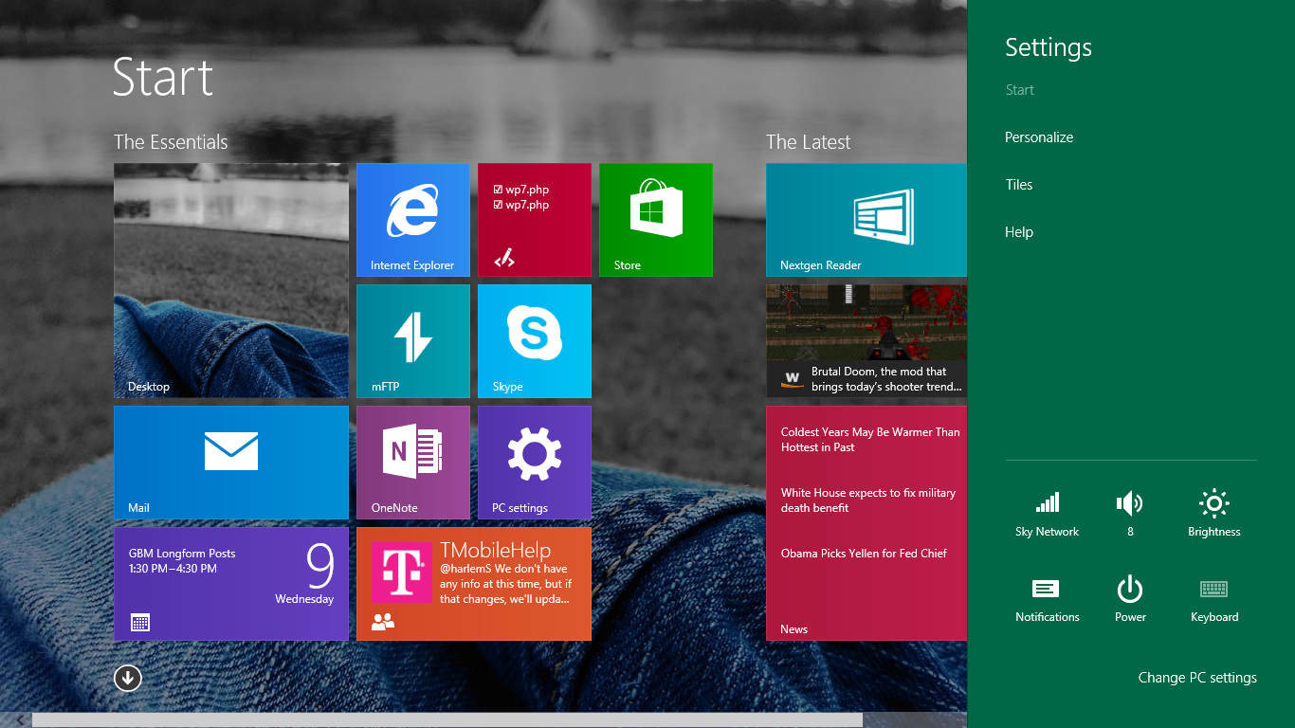Select Personalize in the Settings panel
This screenshot has width=1295, height=728.
[x=1039, y=136]
